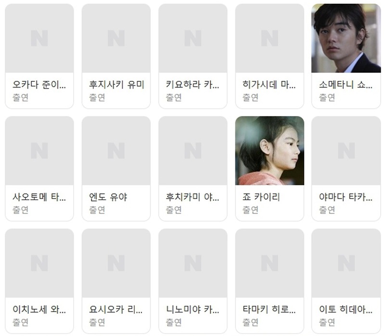Click the 후지사키 유미 placeholder image

point(116,38)
